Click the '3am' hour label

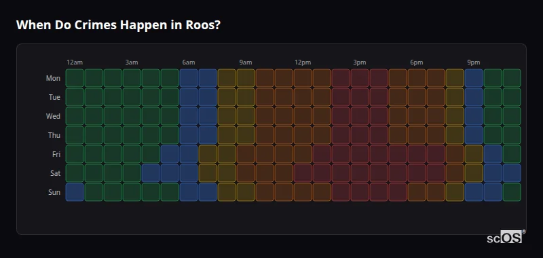(132, 62)
